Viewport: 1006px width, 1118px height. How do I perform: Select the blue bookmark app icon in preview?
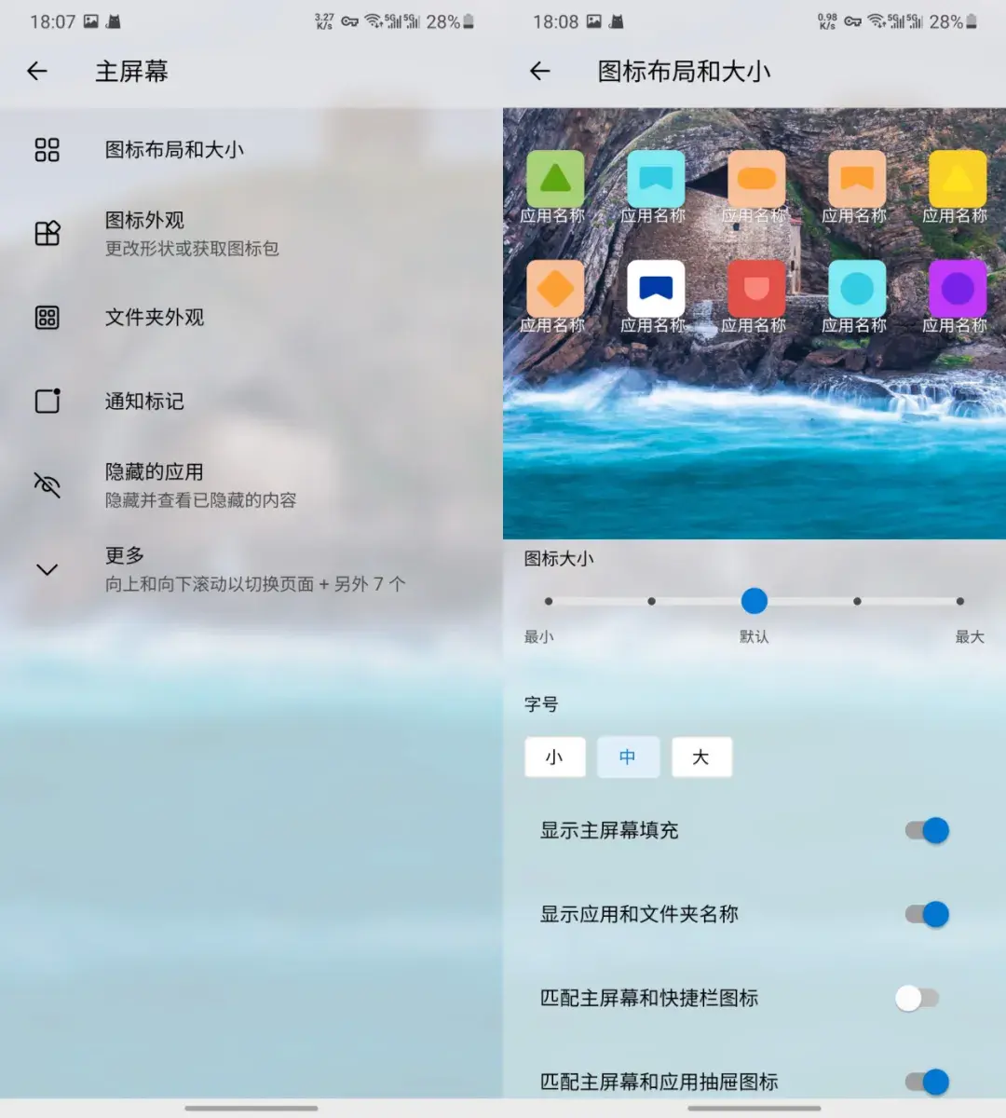click(x=656, y=287)
